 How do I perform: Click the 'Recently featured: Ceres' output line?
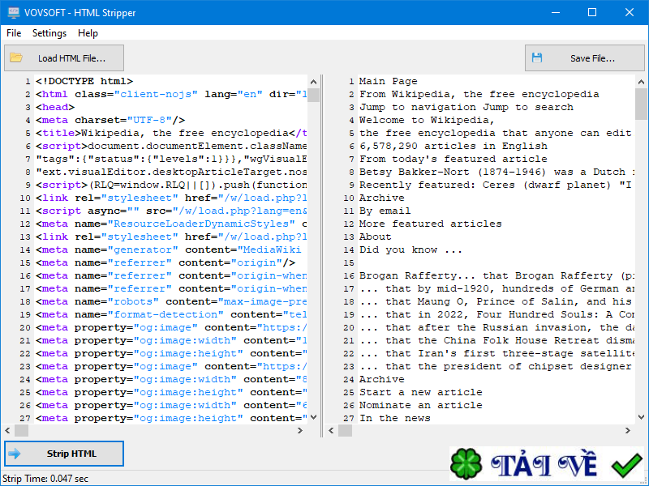coord(496,185)
